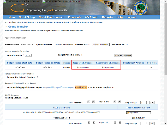The height and width of the screenshot is (125, 167).
Task: Click Grant Transfers breadcrumb link
Action: click(71, 22)
